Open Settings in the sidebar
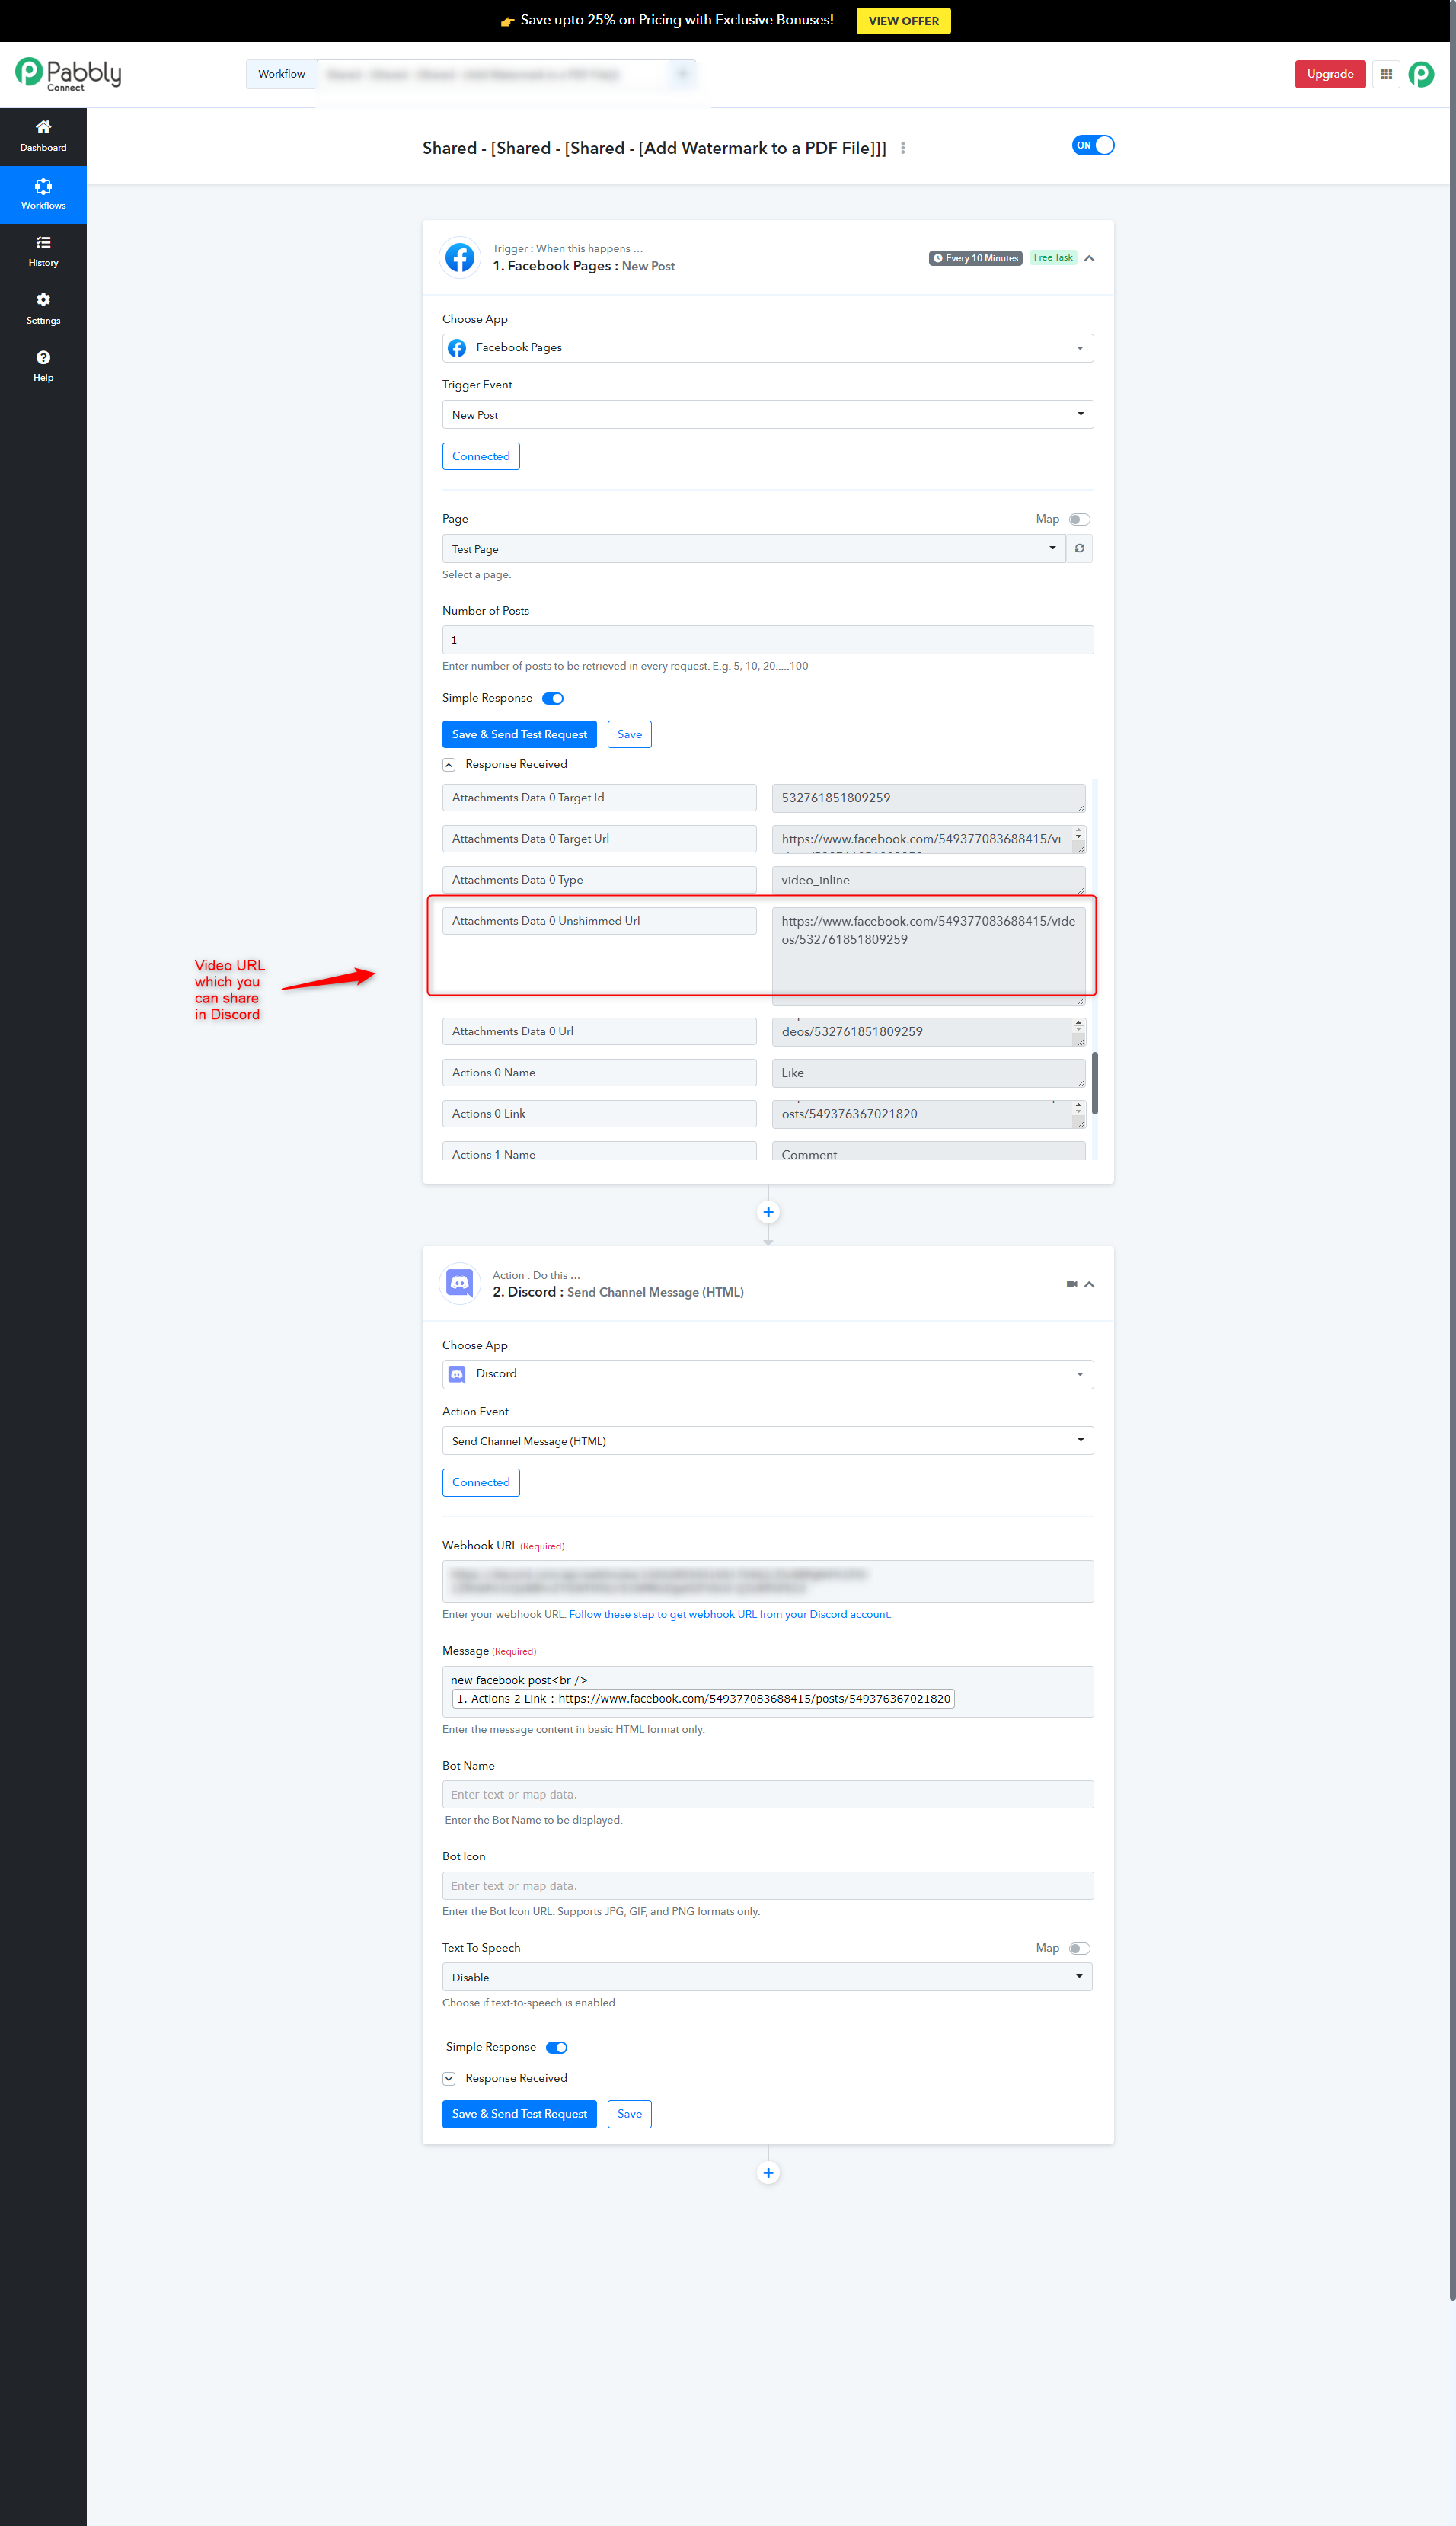The image size is (1456, 2526). point(43,309)
